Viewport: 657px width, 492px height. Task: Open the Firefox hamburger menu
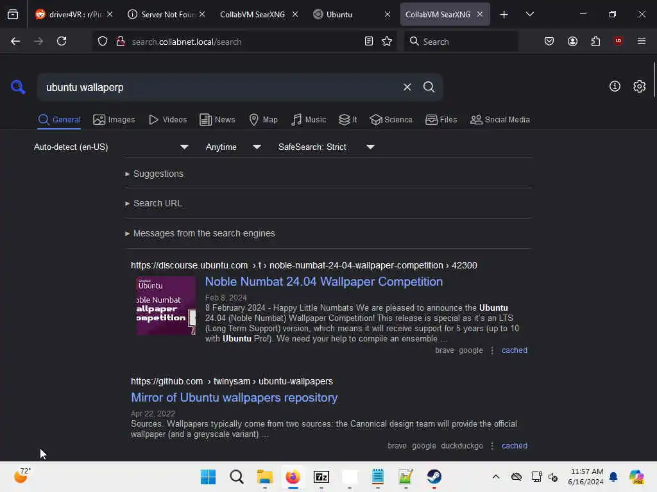[x=641, y=41]
